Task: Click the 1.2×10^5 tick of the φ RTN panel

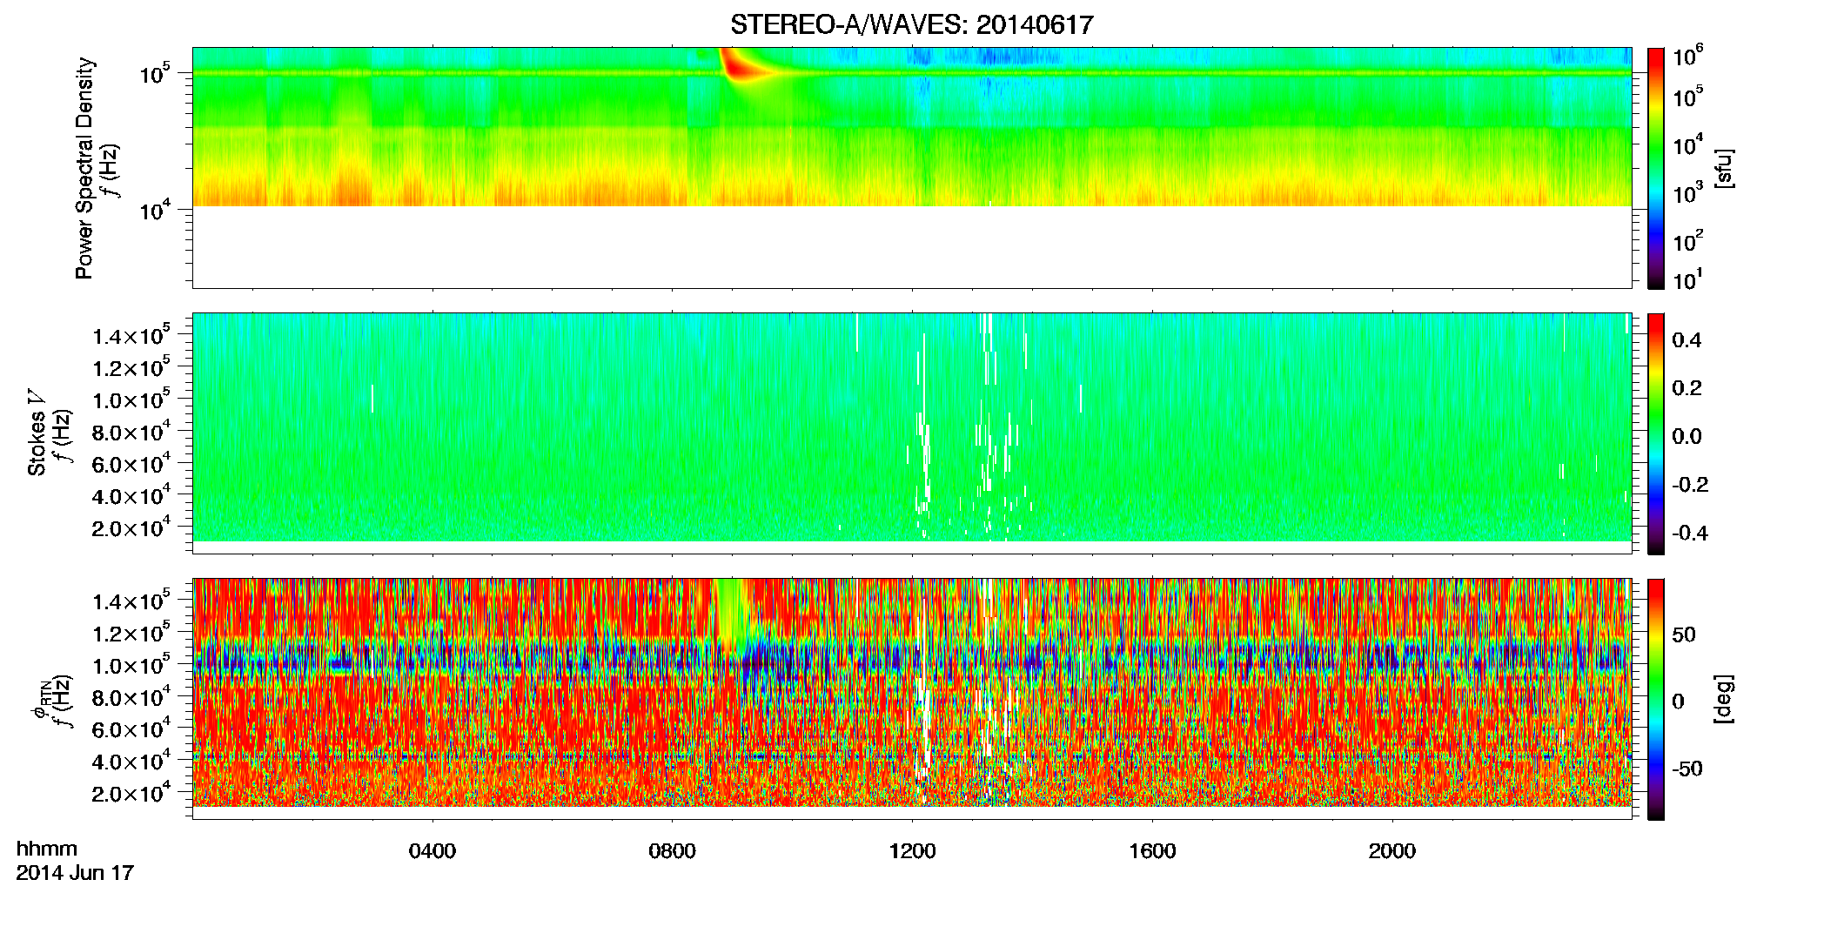Action: tap(132, 633)
